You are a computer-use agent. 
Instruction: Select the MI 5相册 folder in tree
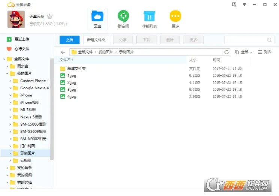coord(28,110)
